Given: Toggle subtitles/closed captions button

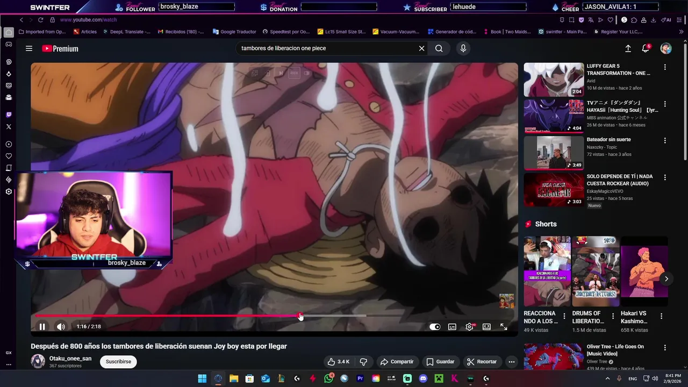Looking at the screenshot, I should tap(452, 327).
